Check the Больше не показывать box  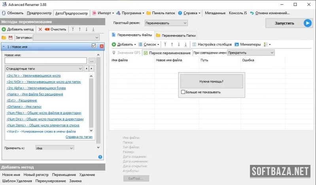coord(183,92)
